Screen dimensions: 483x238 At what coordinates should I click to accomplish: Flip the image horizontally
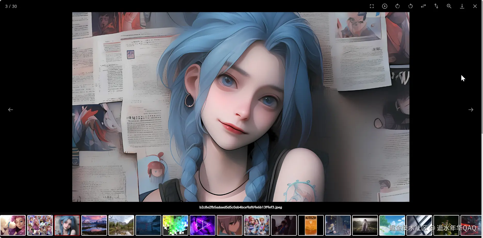pos(423,6)
